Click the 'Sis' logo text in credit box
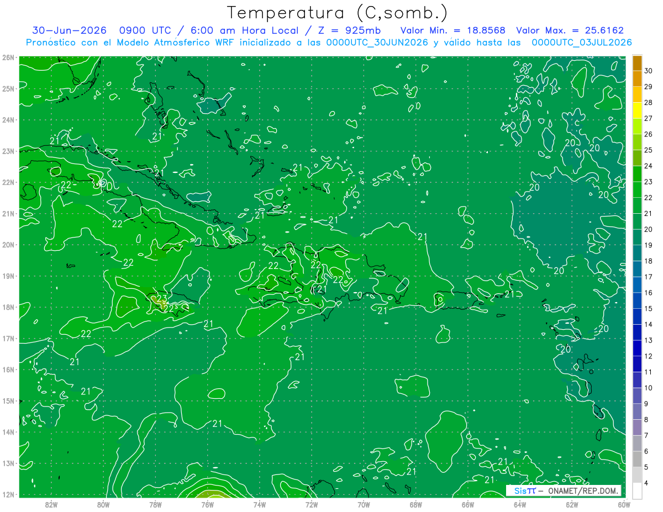 (520, 490)
